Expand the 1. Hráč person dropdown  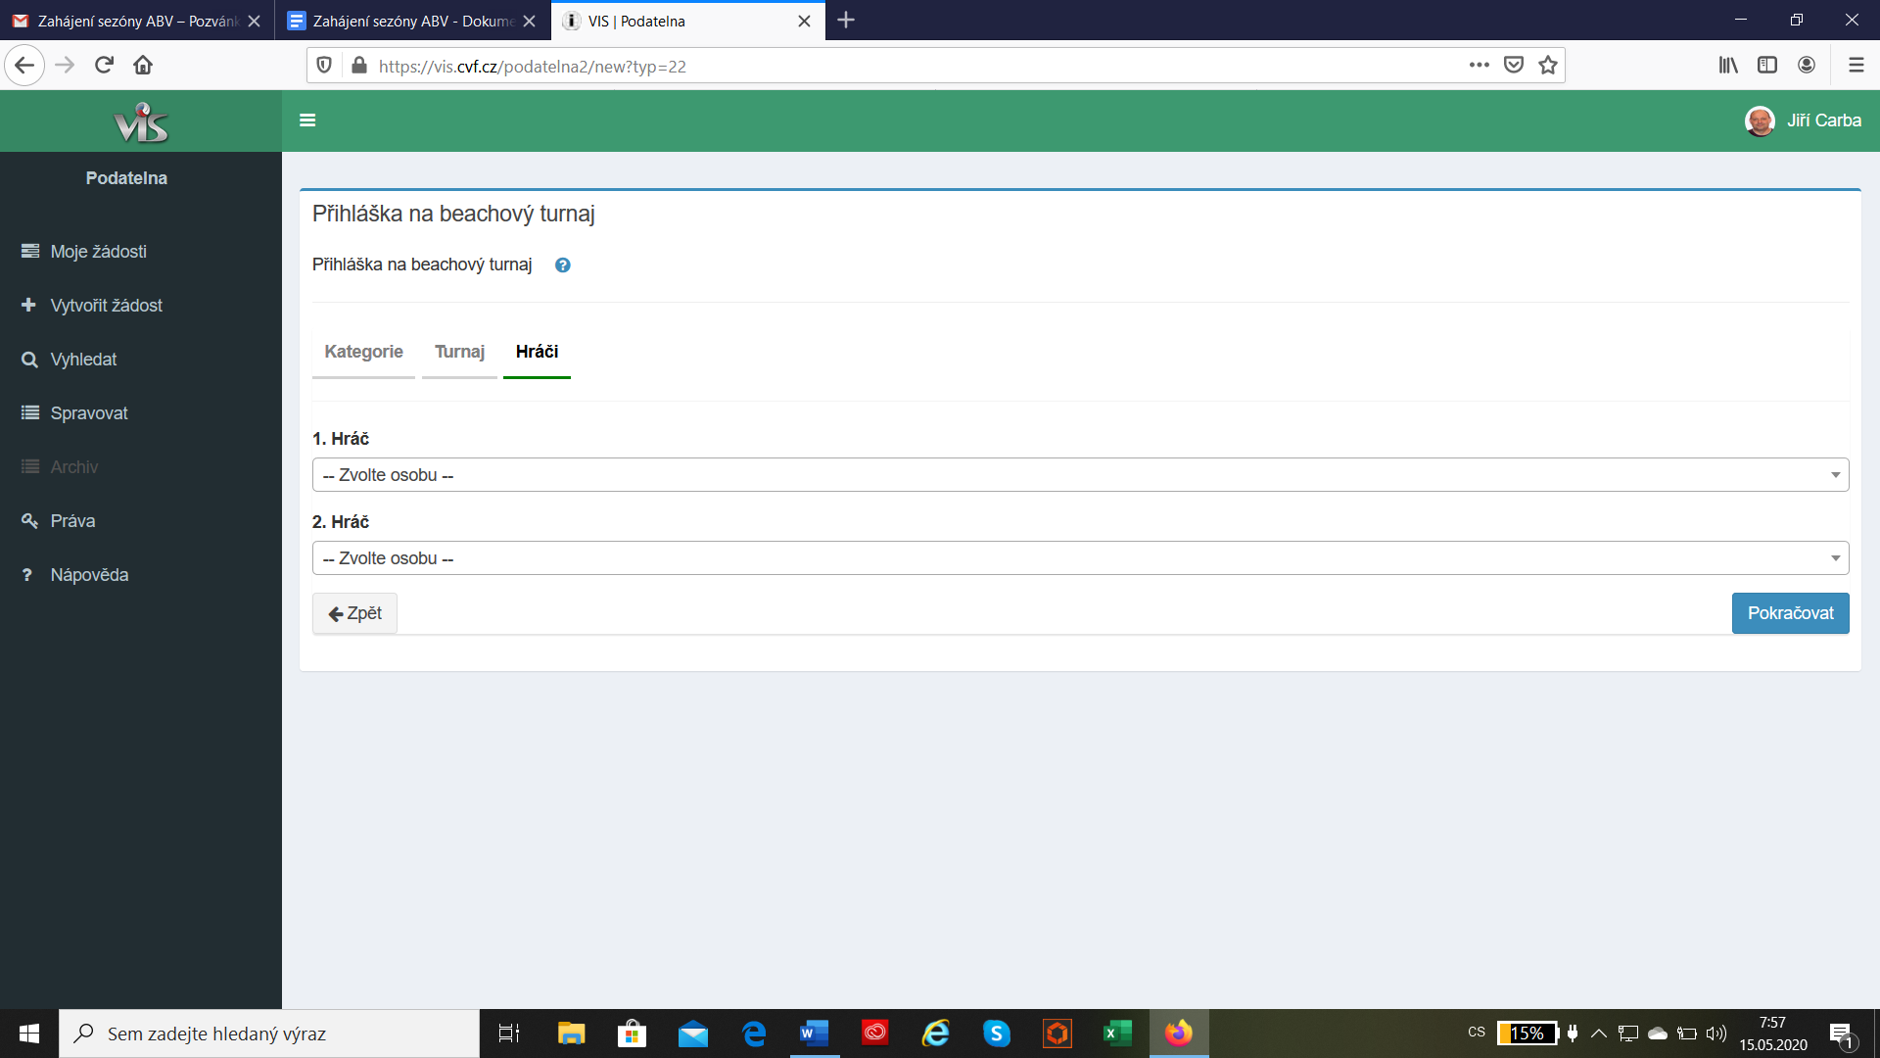tap(1080, 475)
